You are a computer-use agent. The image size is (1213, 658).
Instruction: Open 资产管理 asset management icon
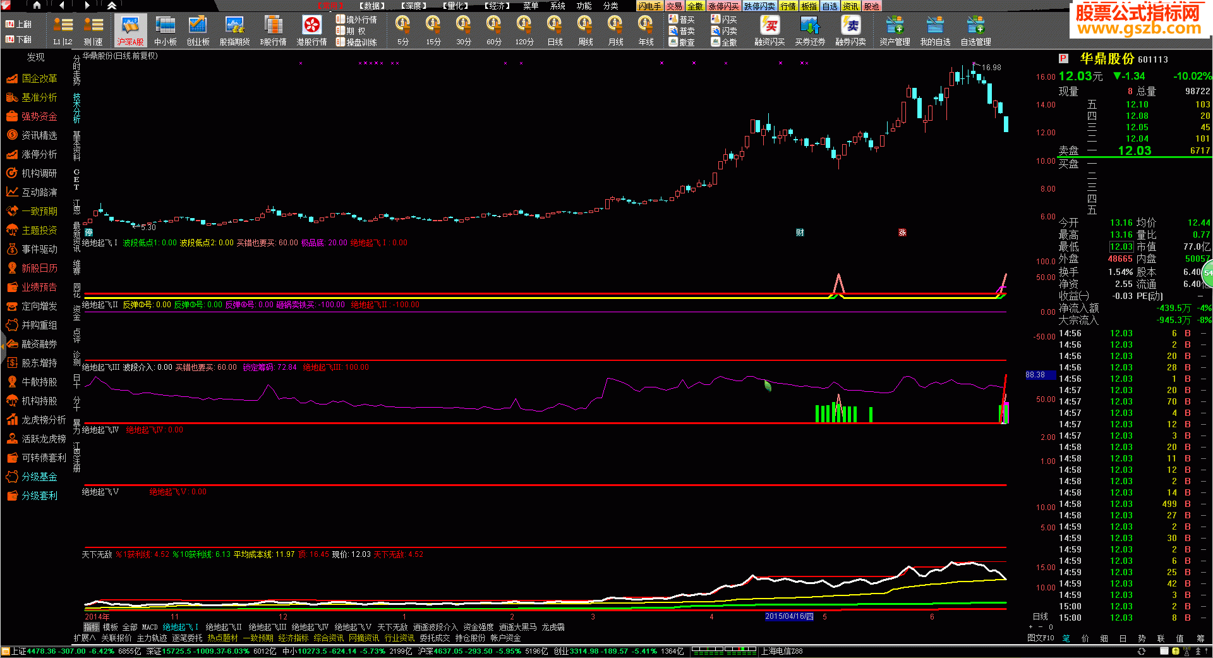coord(895,30)
